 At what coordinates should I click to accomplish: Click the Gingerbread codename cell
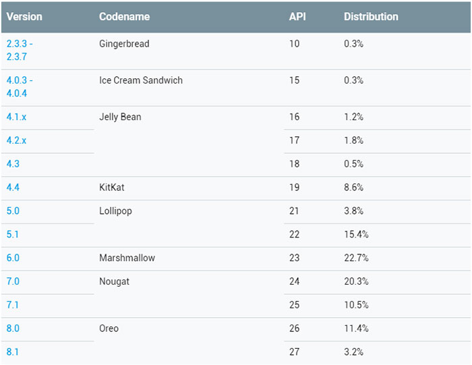click(x=124, y=44)
